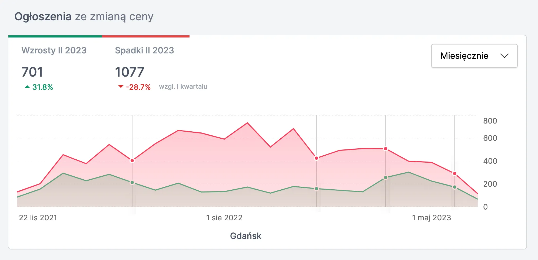Click the green data point at the third vertical line
This screenshot has height=260, width=538.
click(386, 177)
